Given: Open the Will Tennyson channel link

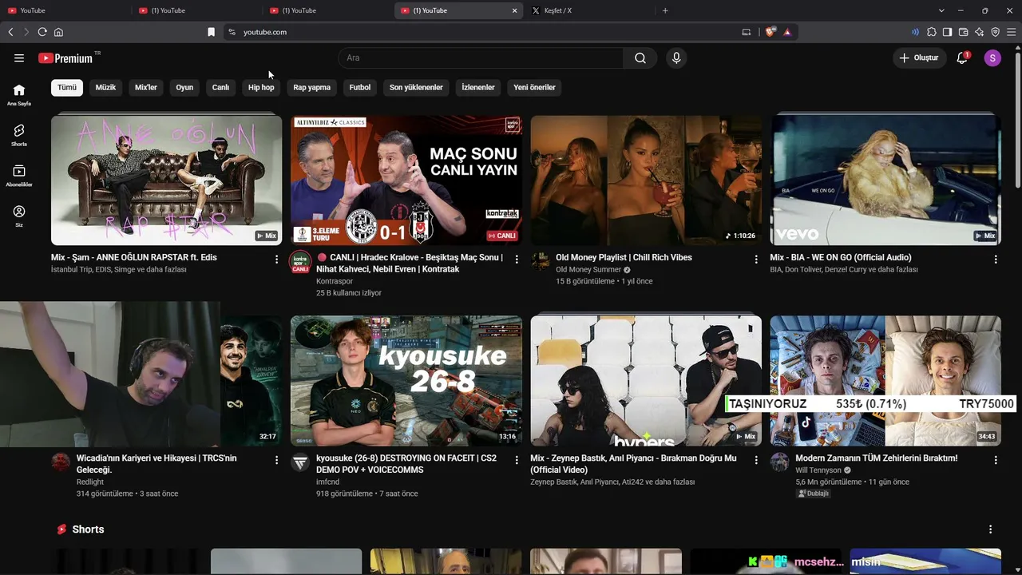Looking at the screenshot, I should point(818,470).
